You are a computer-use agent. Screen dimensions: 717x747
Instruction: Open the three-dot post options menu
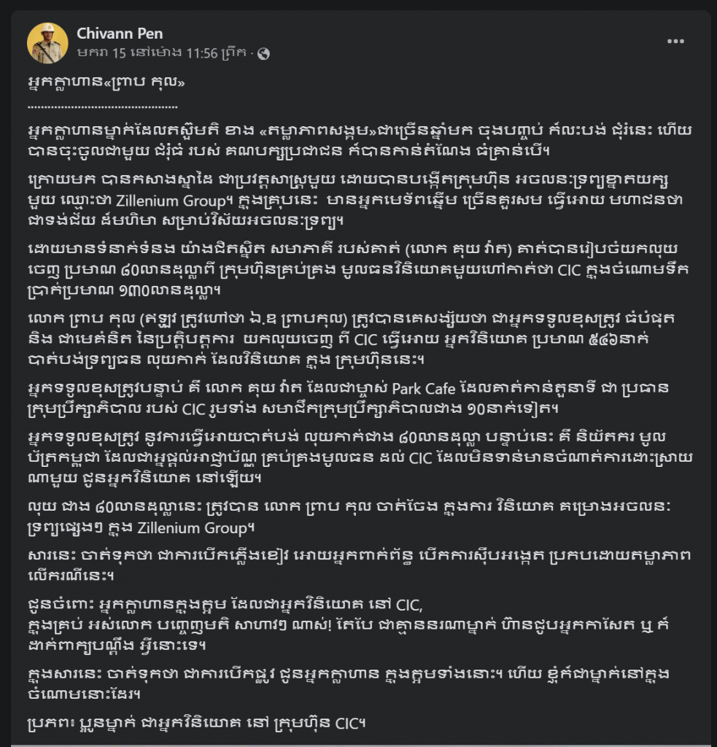coord(675,42)
